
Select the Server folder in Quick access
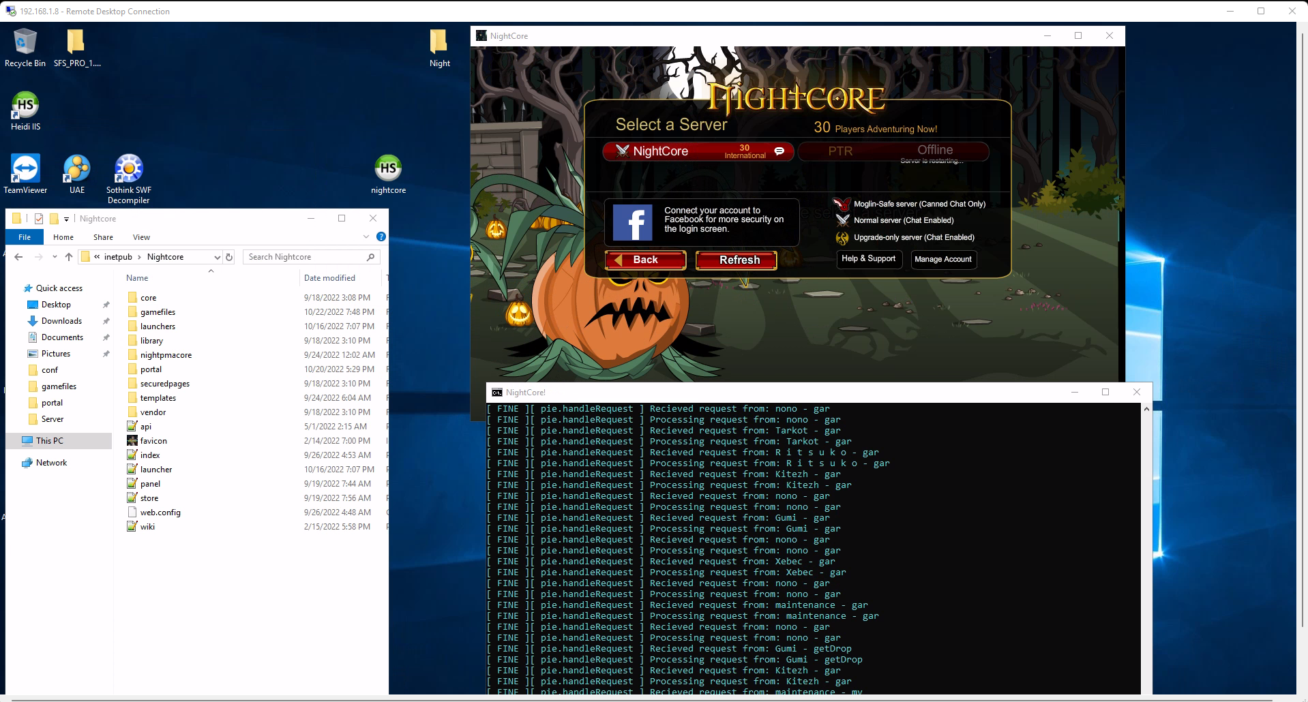(52, 419)
